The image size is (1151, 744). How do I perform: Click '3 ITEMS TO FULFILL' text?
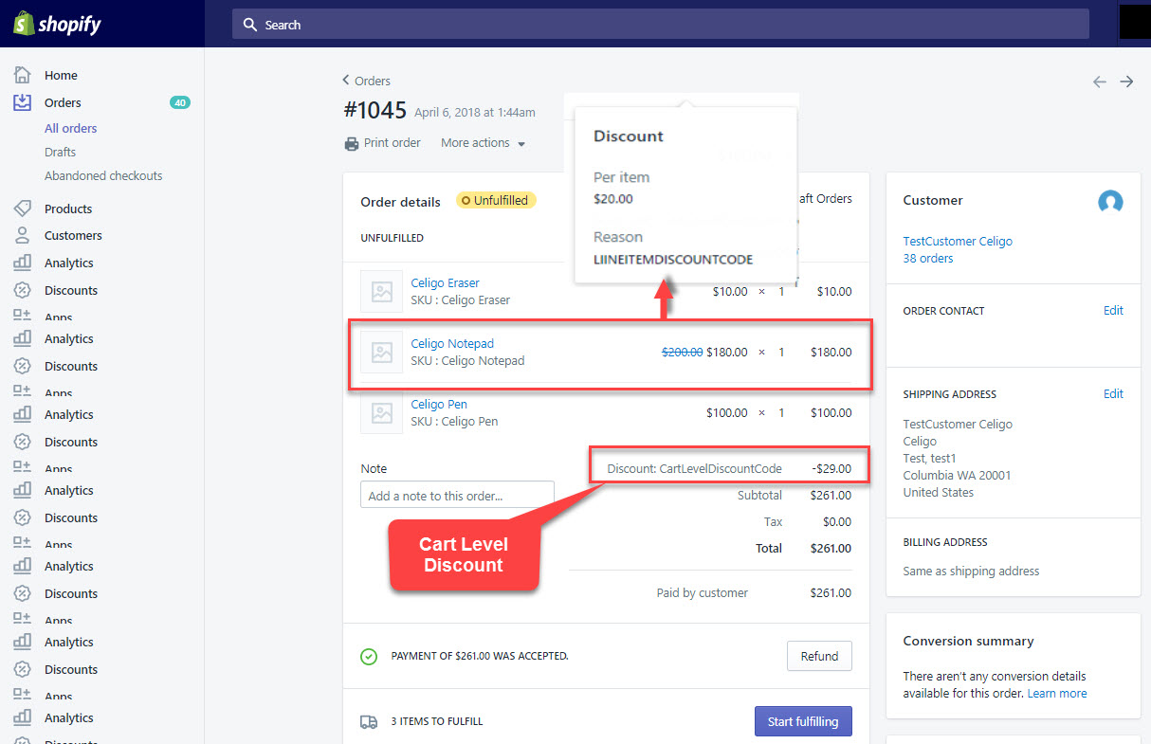pyautogui.click(x=437, y=721)
